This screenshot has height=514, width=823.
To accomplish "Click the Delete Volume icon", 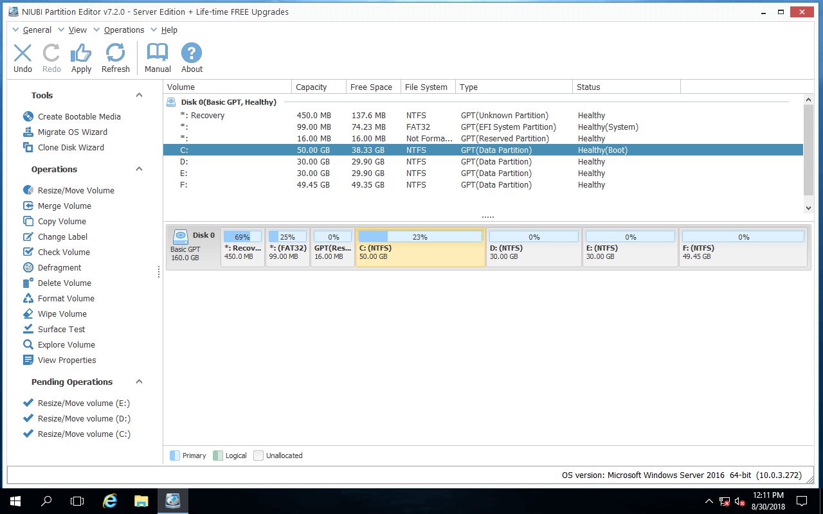I will [x=28, y=283].
